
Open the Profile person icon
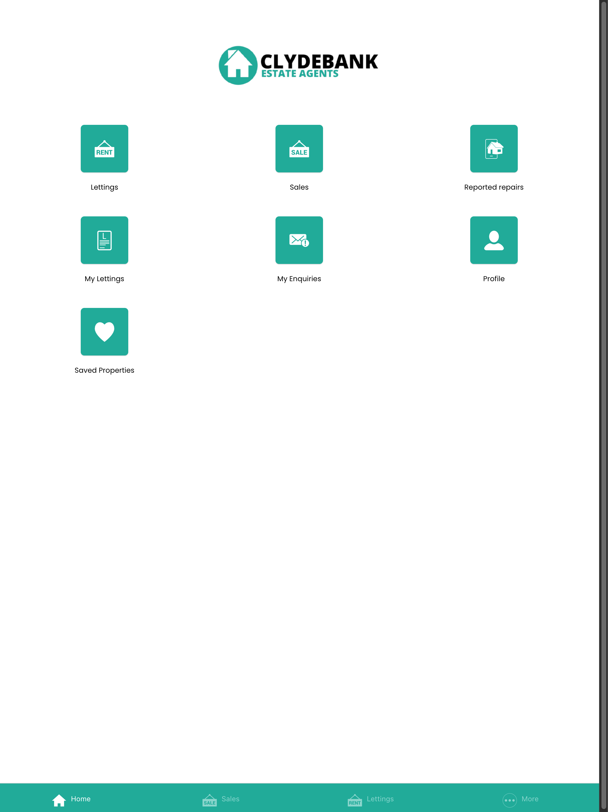[494, 240]
